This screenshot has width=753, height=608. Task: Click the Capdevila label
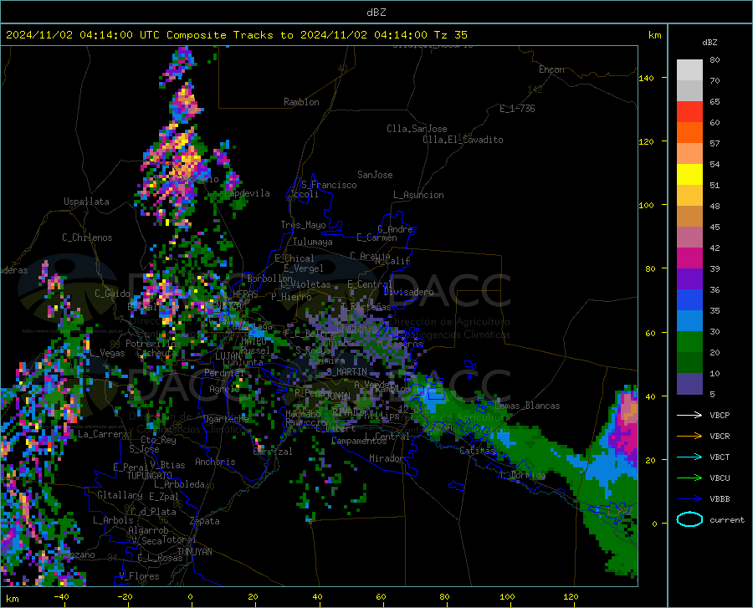248,193
